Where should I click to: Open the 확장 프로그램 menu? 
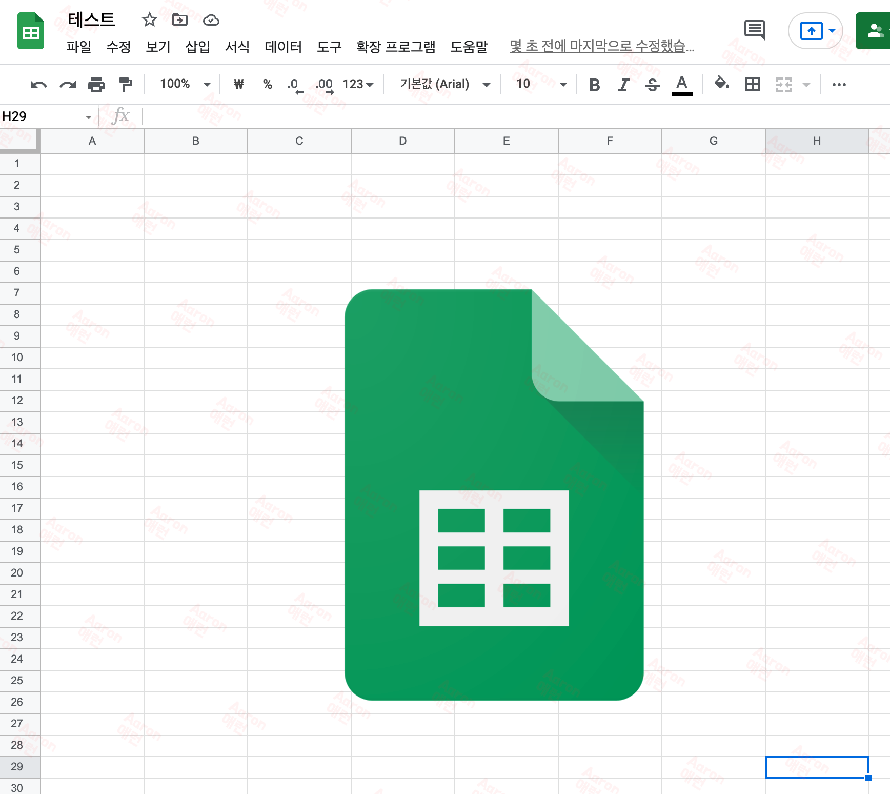point(396,47)
